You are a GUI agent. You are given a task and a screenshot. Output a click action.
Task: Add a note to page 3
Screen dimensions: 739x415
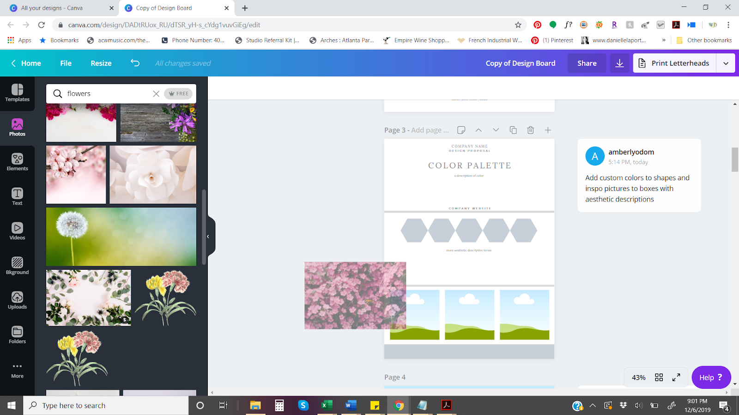tap(461, 130)
